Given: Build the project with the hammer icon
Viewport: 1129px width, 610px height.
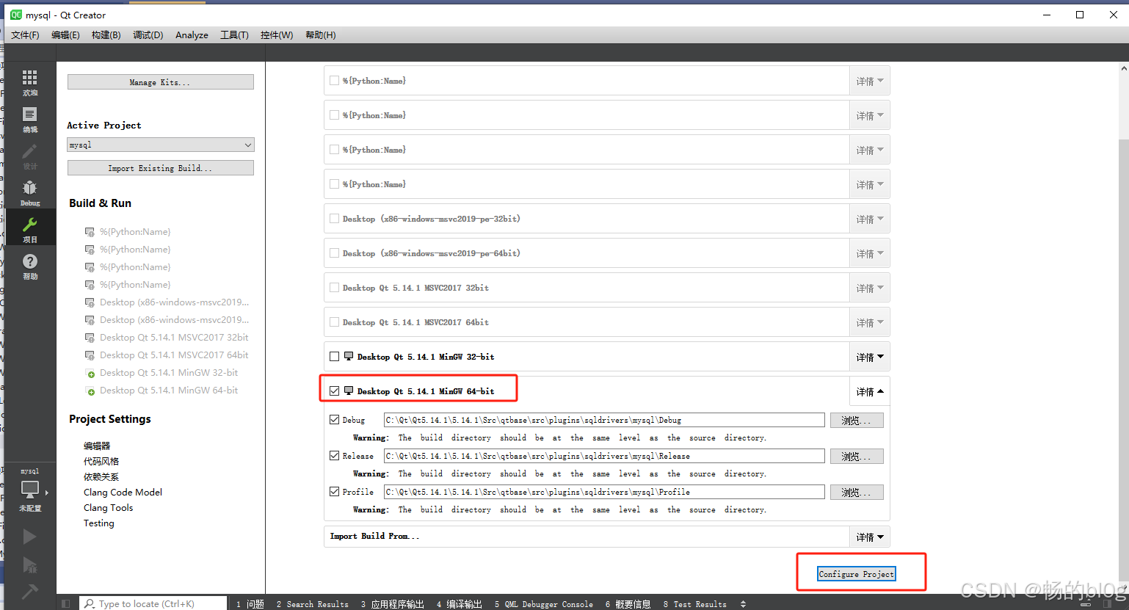Looking at the screenshot, I should 29,592.
